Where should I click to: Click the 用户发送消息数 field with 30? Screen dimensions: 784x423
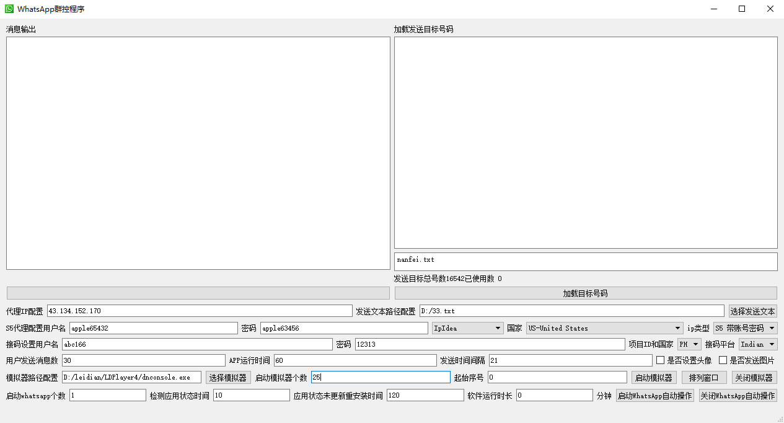[x=144, y=360]
